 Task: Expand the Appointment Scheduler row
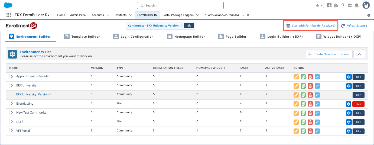click(12, 76)
